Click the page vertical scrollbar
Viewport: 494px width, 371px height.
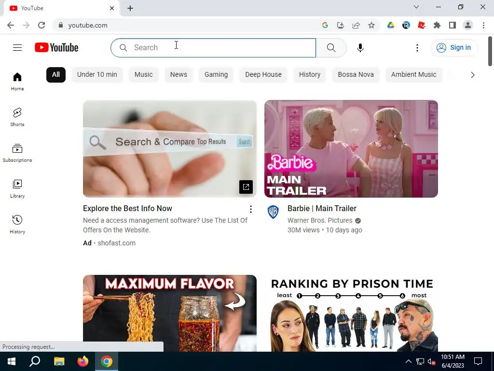(x=490, y=51)
